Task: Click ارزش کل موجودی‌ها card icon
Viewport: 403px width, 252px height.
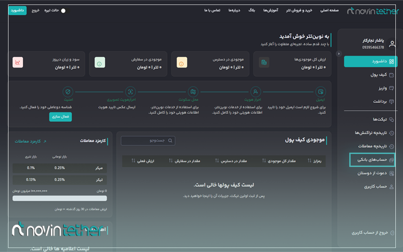Action: [264, 62]
